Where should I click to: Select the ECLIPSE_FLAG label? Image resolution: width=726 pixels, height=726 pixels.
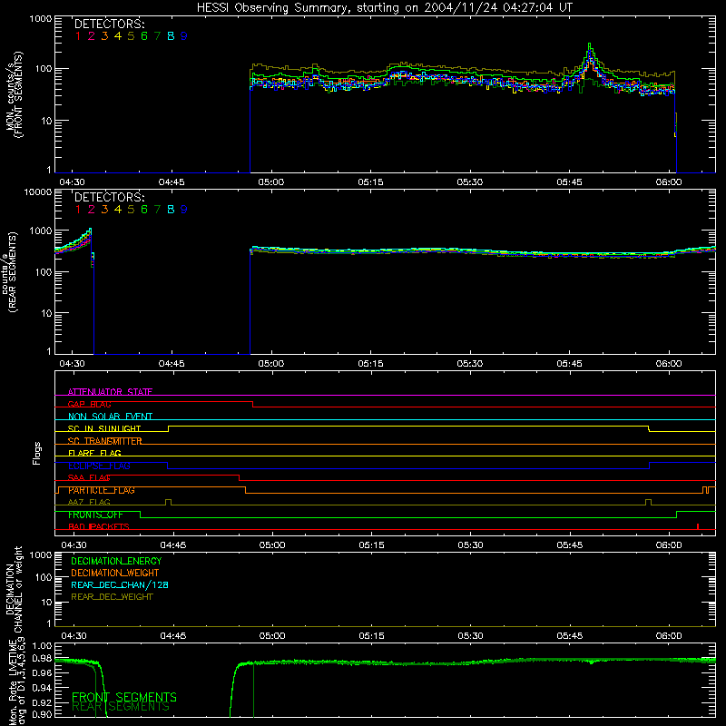pos(99,466)
